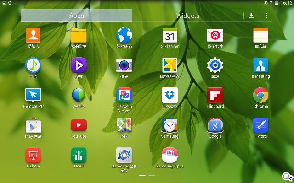
Task: Open the S Planner calendar app
Action: (170, 35)
